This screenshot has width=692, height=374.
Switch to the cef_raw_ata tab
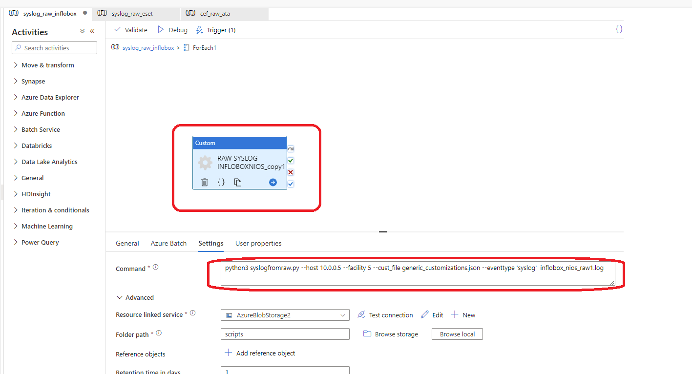[x=224, y=14]
